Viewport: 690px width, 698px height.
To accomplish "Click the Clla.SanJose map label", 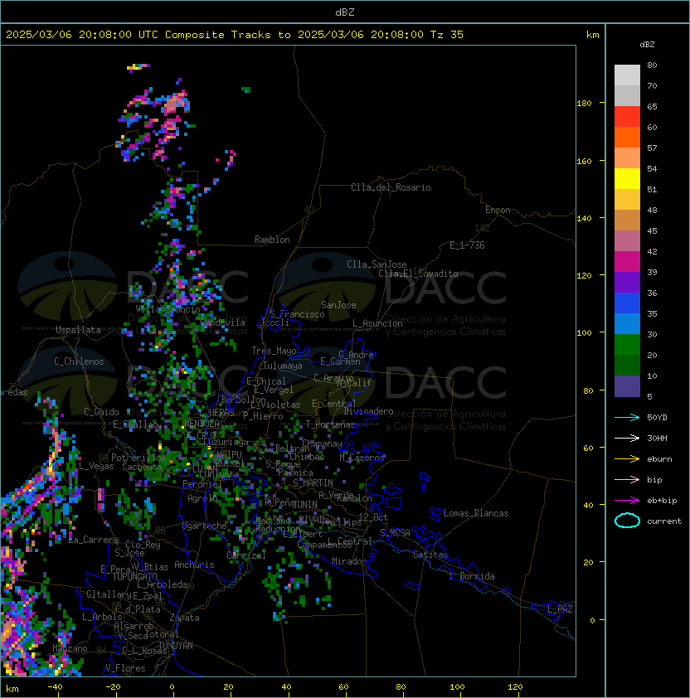I will coord(377,264).
